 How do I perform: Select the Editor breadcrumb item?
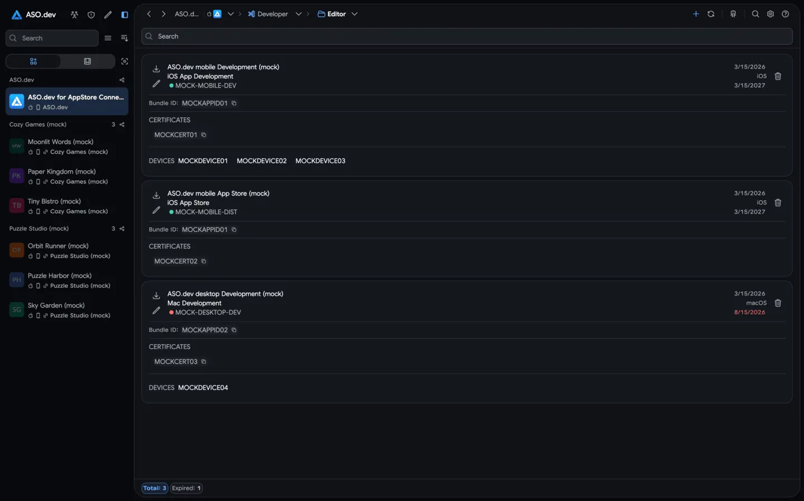coord(332,14)
